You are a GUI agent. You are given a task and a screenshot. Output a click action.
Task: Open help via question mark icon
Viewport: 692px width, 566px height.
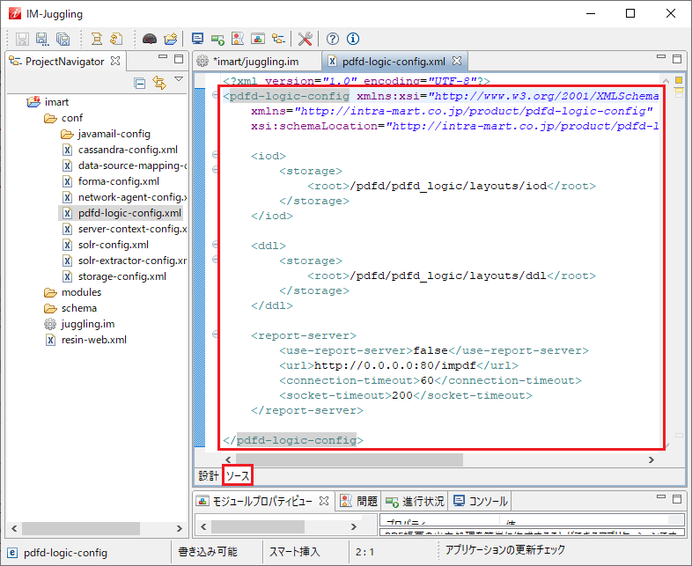[333, 39]
